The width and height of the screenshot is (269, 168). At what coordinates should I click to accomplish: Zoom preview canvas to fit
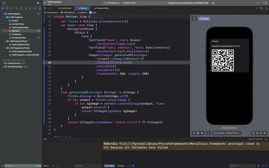[x=261, y=133]
